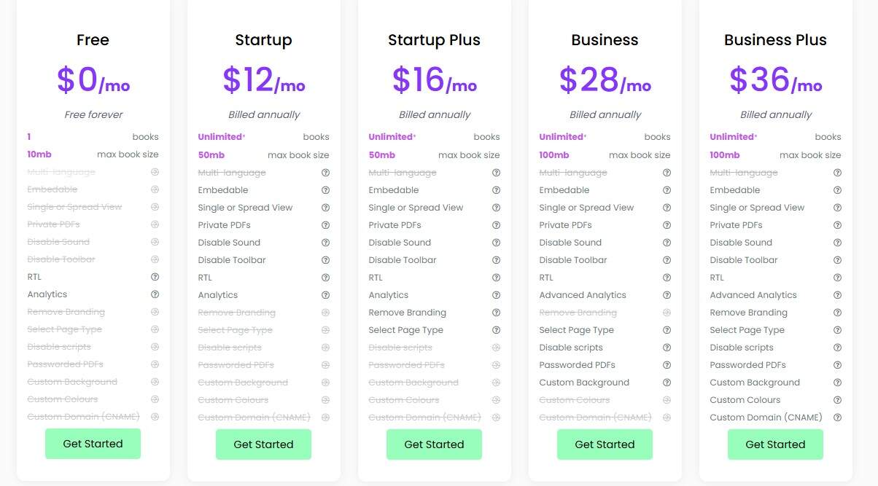Click the Passworded PDFs help icon under Business Plus

tap(837, 364)
